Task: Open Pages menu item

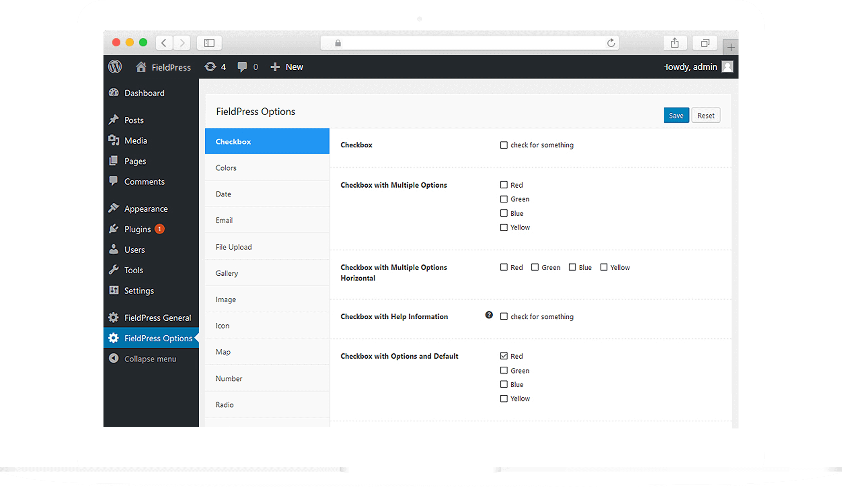Action: coord(151,161)
